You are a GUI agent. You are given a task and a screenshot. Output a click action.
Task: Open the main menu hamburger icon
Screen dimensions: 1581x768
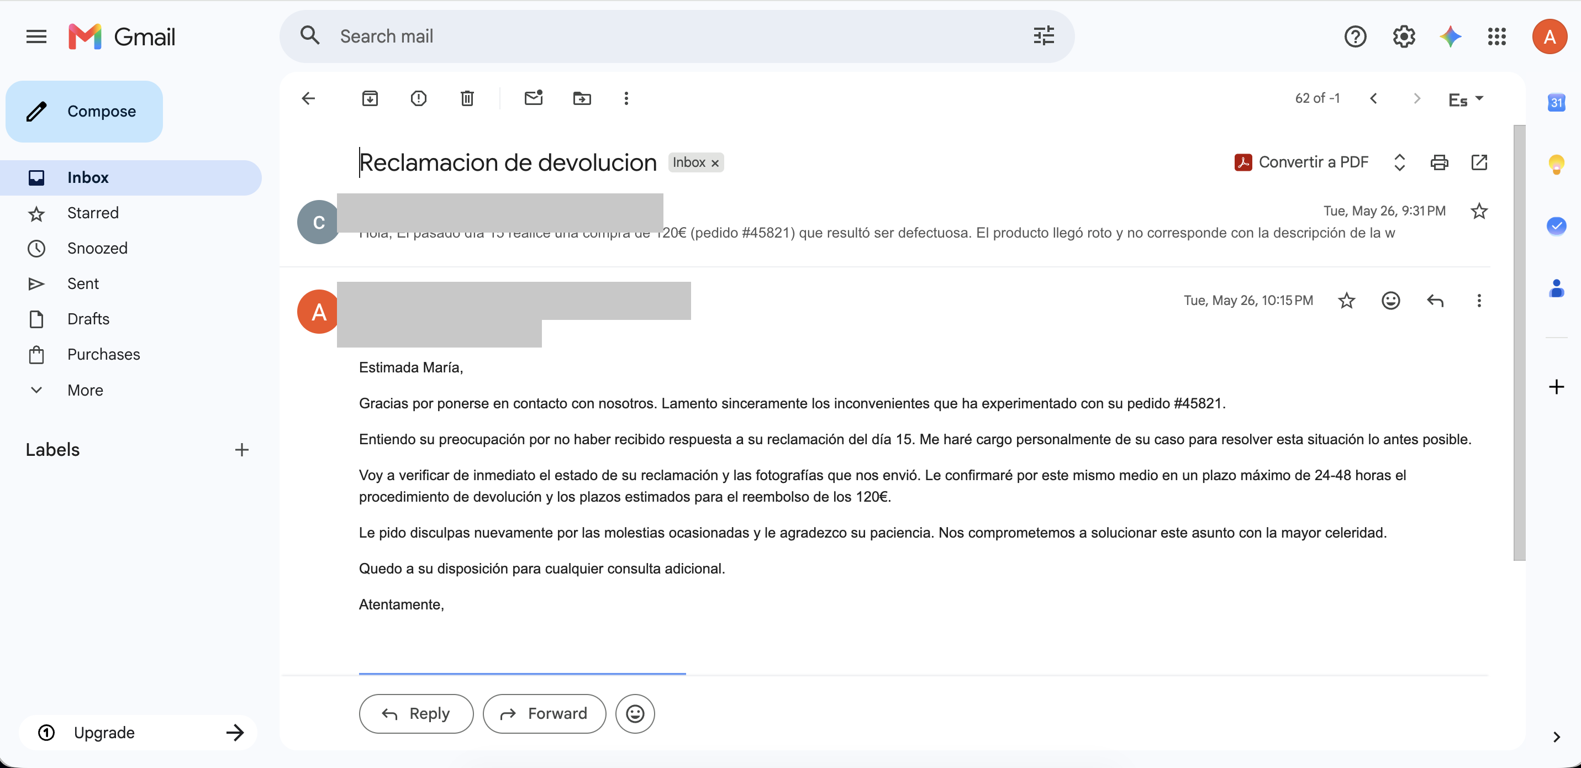point(36,37)
